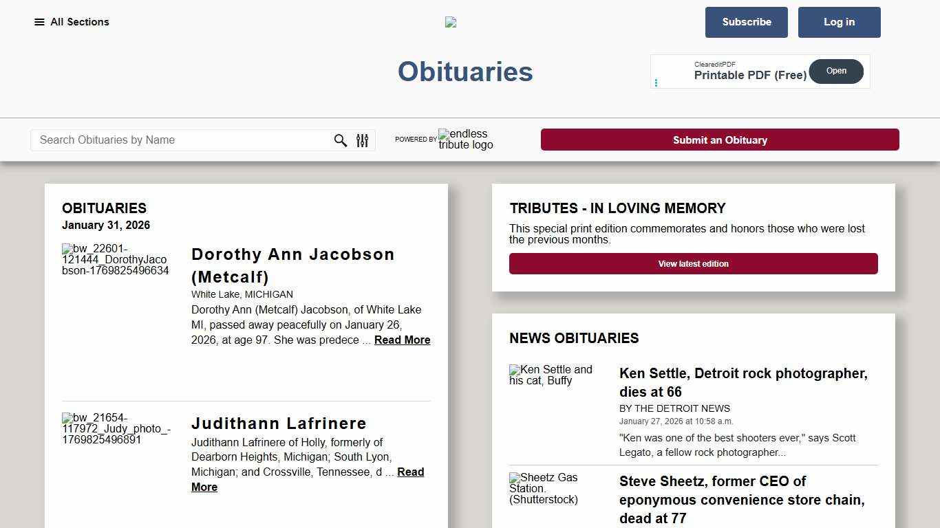Image resolution: width=940 pixels, height=528 pixels.
Task: Click the three-dot menu on ClearedItPDF widget
Action: [657, 82]
